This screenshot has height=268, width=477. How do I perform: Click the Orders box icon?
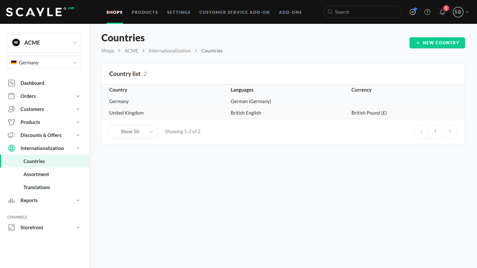click(x=12, y=96)
